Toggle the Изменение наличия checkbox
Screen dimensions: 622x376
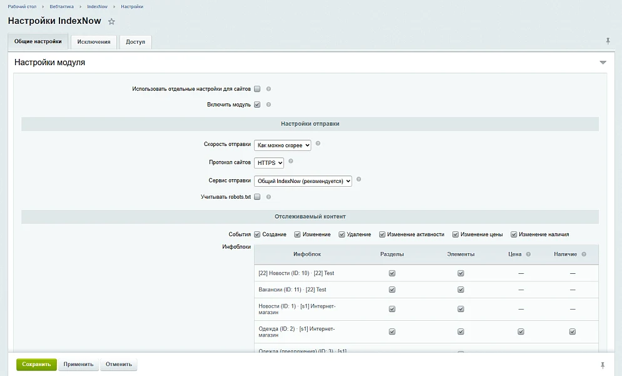514,234
